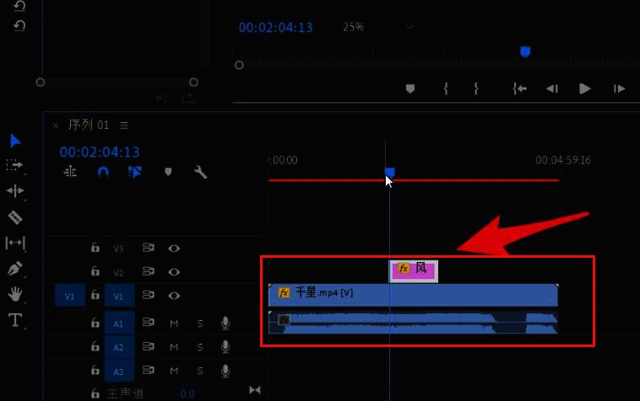Solo track A3

pos(200,371)
